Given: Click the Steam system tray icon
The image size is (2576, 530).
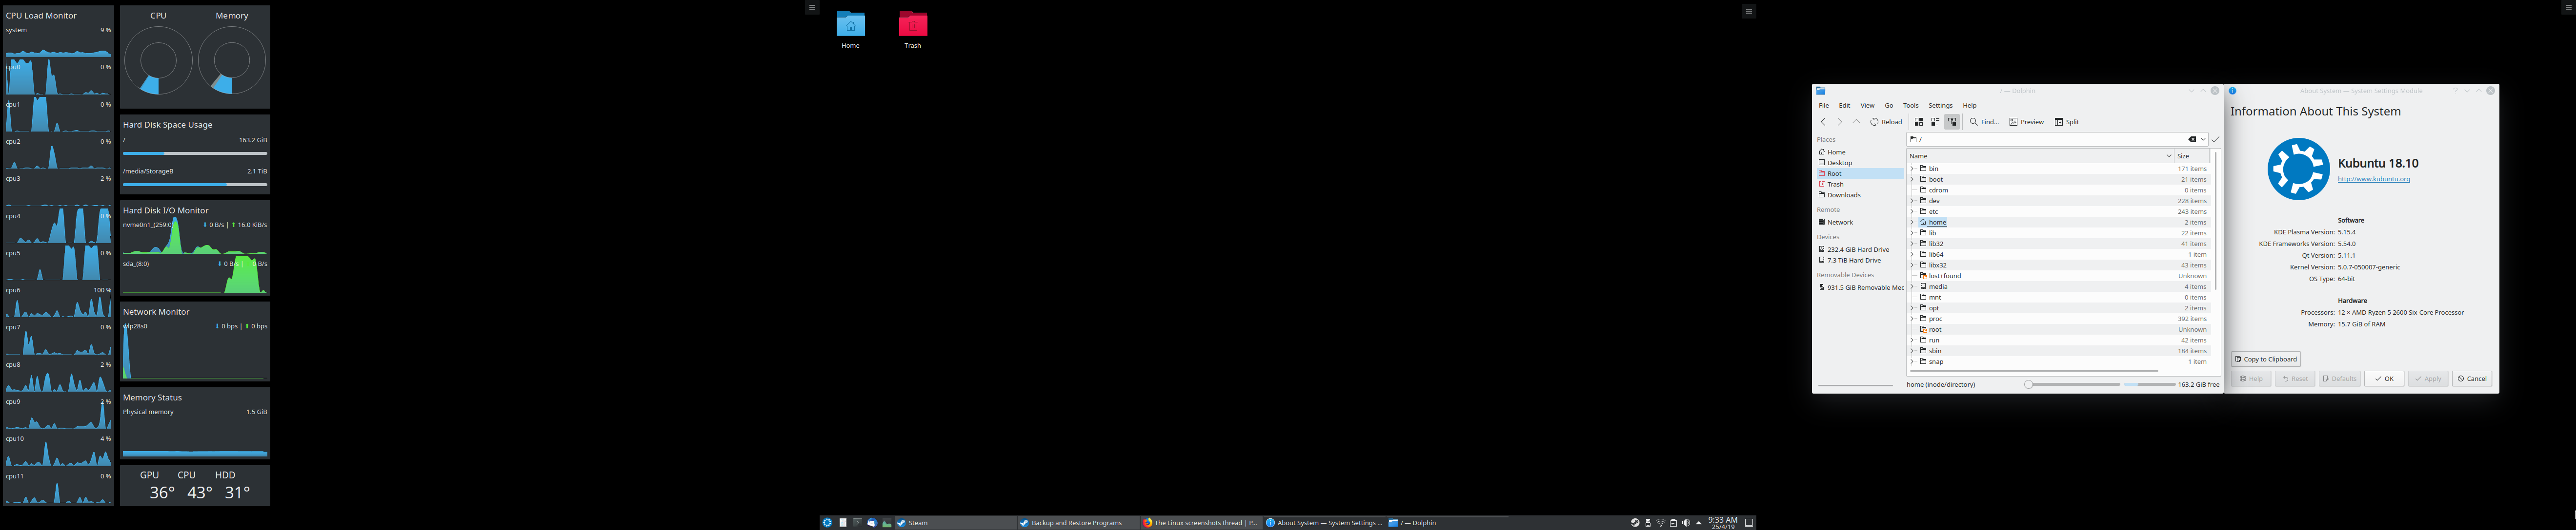Looking at the screenshot, I should [1635, 523].
